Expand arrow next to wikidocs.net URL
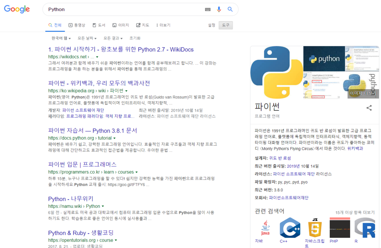 point(97,57)
